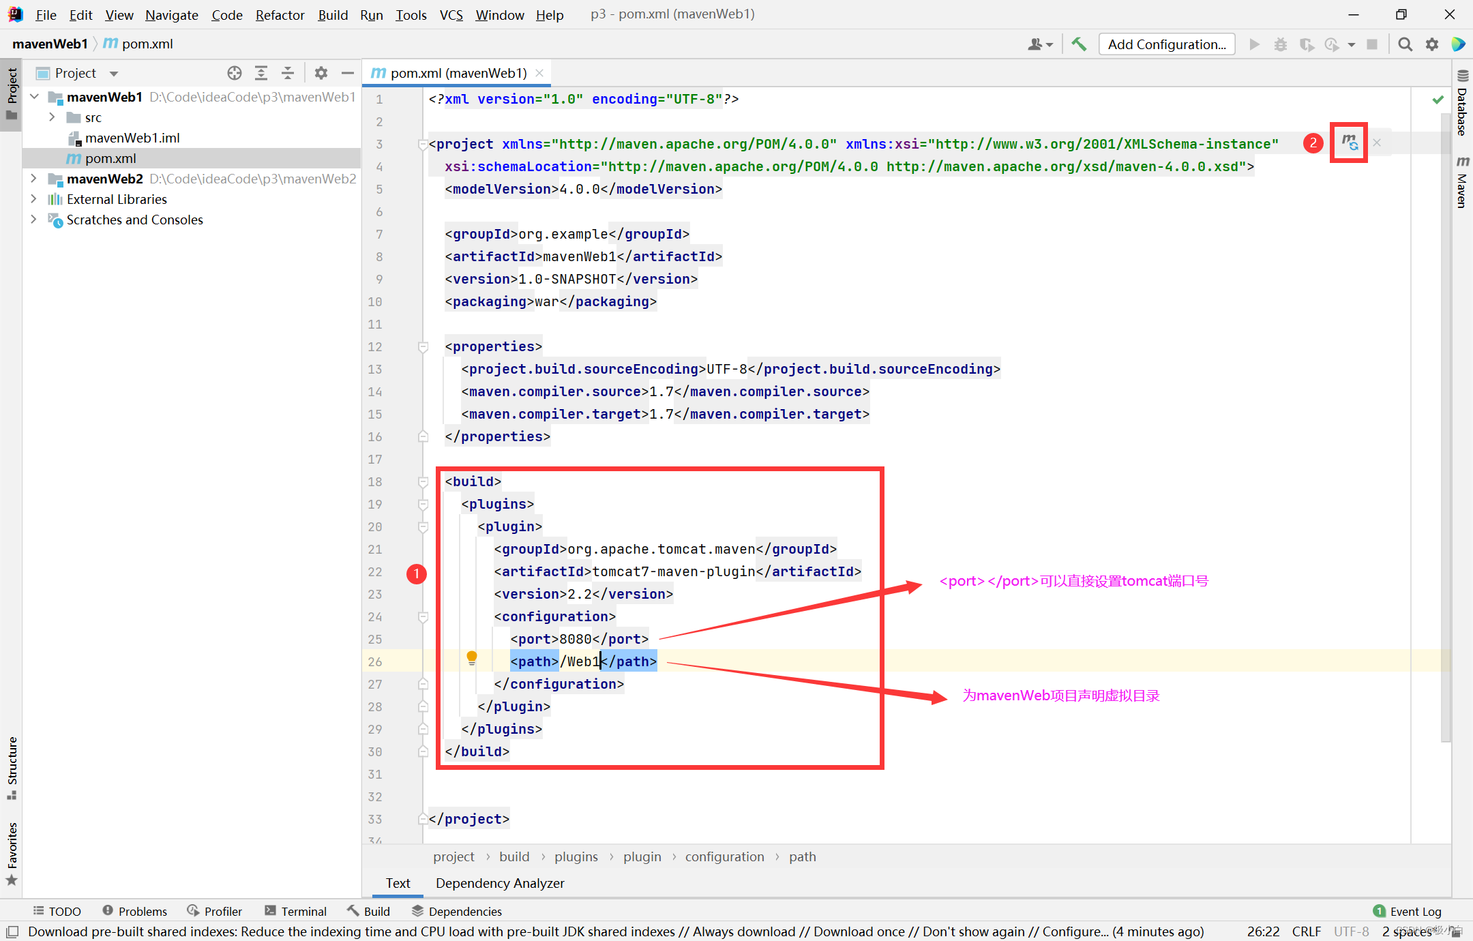Click 'plugins' in the XML breadcrumb
Image resolution: width=1473 pixels, height=941 pixels.
pos(576,856)
